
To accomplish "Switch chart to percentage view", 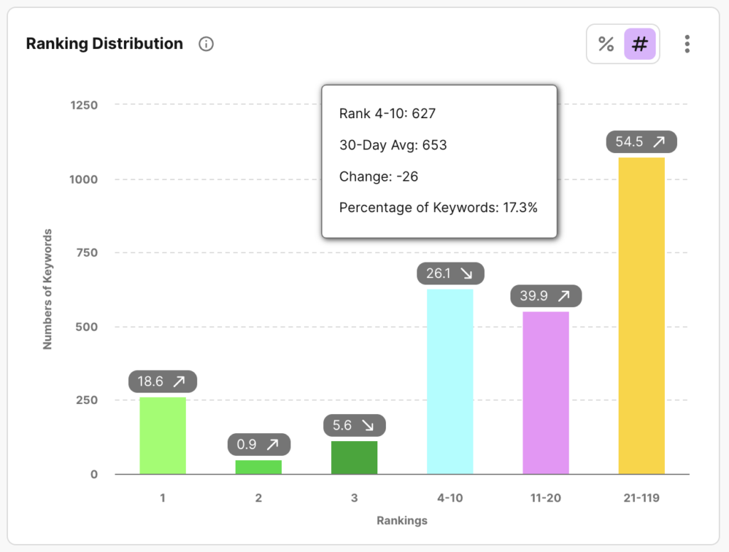I will coord(606,44).
